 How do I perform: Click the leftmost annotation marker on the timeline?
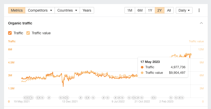(x=25, y=98)
